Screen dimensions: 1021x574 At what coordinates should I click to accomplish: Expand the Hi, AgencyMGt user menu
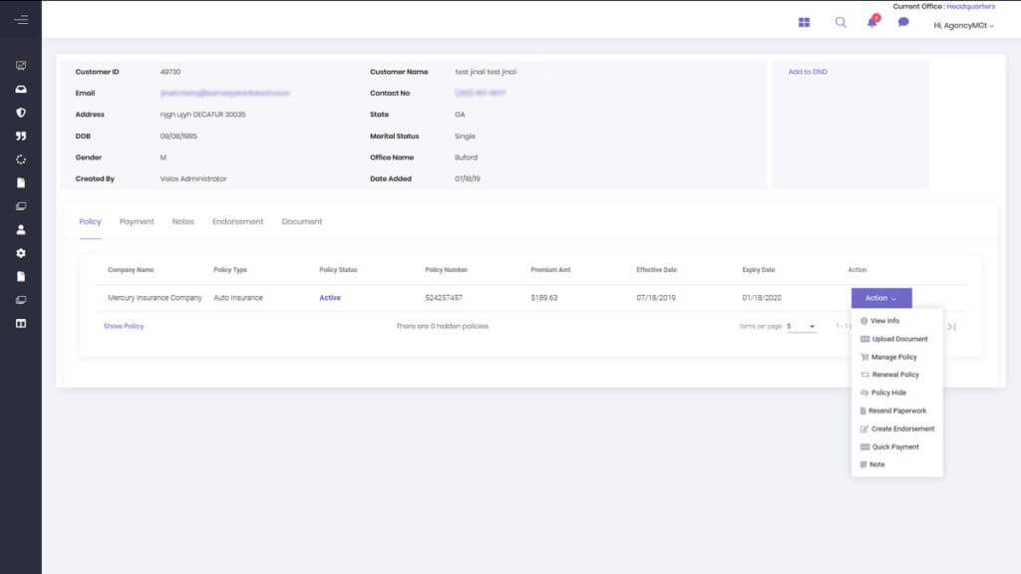click(963, 25)
